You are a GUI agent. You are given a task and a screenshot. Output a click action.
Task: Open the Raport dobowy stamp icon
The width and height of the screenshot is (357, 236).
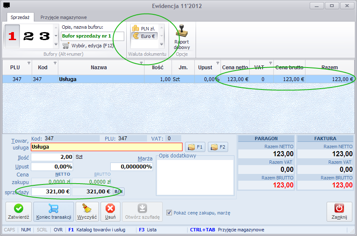[x=182, y=37]
